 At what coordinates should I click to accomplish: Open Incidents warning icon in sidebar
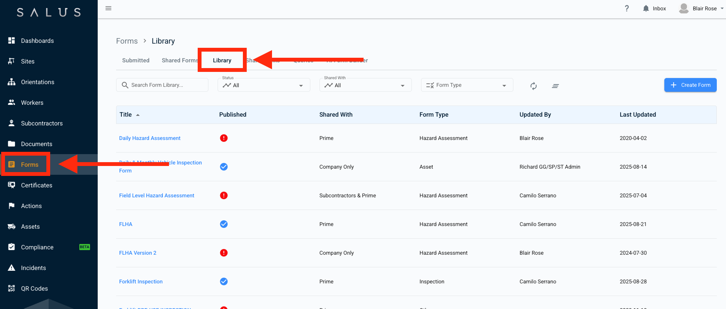coord(12,268)
